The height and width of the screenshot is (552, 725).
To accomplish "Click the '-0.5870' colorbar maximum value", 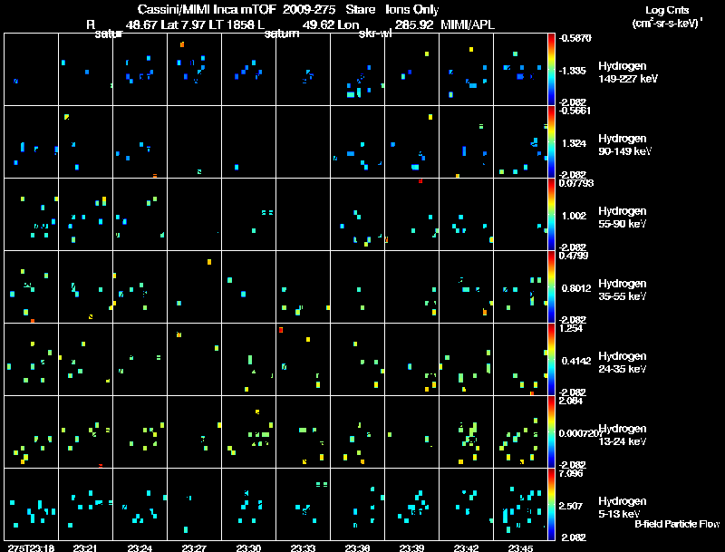I will click(x=575, y=38).
